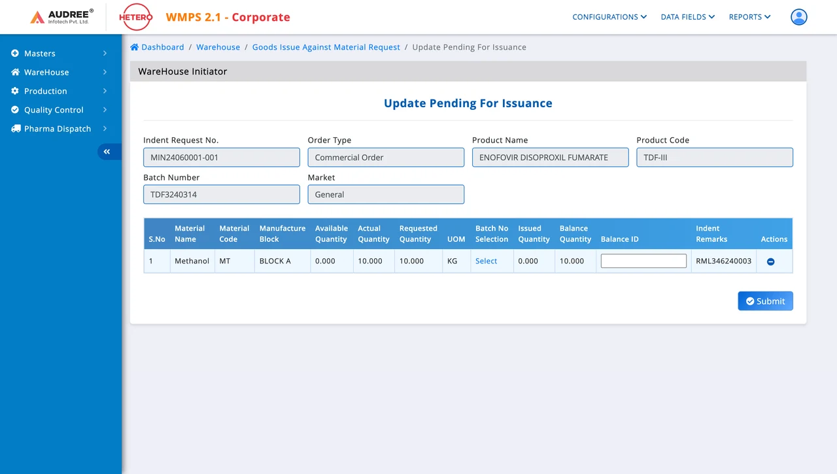Image resolution: width=837 pixels, height=474 pixels.
Task: Open Goods Issue Against Material Request breadcrumb
Action: pos(326,47)
